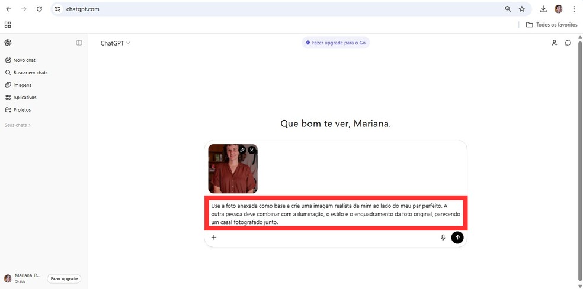Image resolution: width=583 pixels, height=289 pixels.
Task: Click the browser forward arrow
Action: click(x=24, y=9)
